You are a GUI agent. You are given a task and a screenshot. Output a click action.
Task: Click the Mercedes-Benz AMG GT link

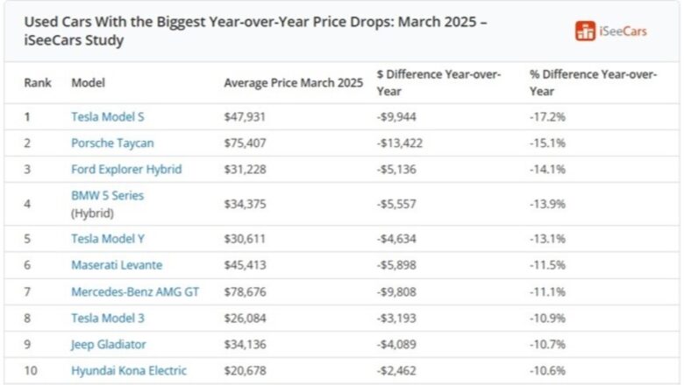tap(135, 291)
